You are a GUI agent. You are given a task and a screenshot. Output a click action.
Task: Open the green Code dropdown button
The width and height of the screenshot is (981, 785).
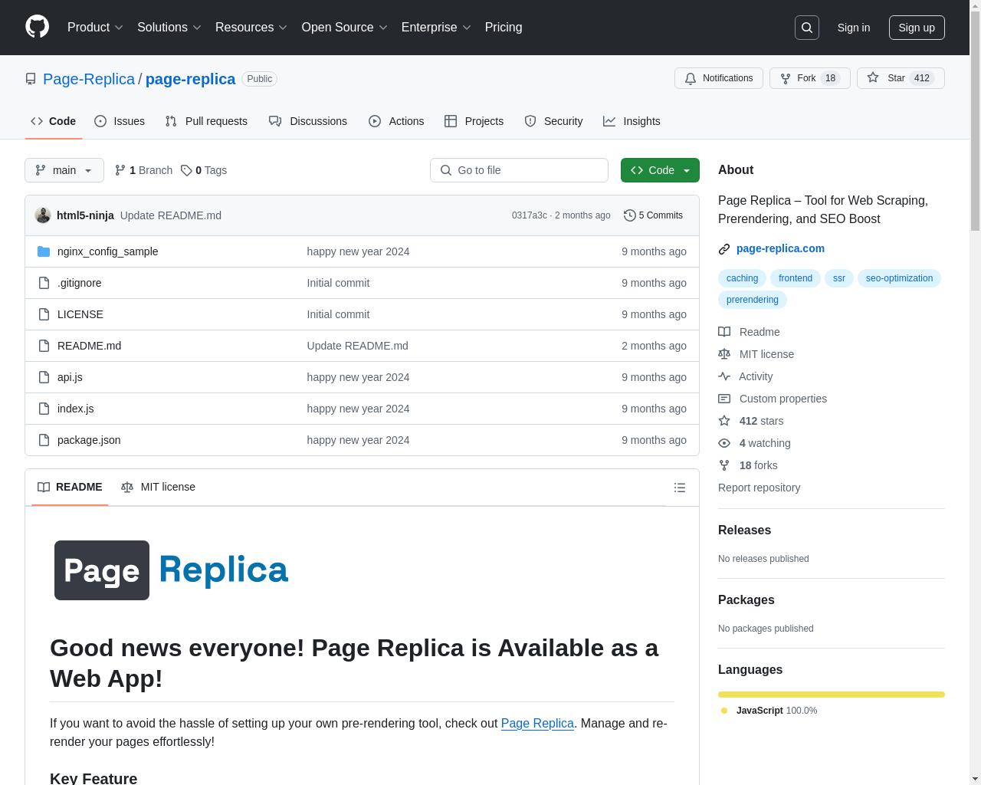660,170
